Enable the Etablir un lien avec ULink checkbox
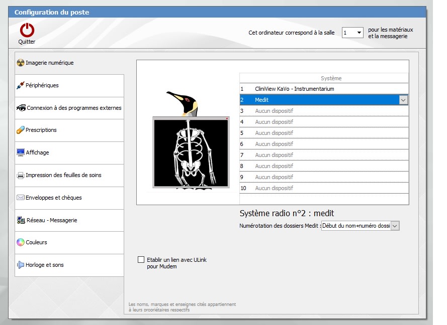 tap(141, 259)
